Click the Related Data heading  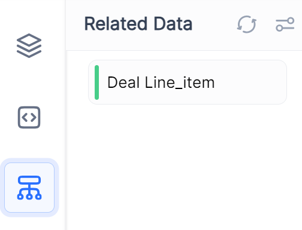click(138, 24)
